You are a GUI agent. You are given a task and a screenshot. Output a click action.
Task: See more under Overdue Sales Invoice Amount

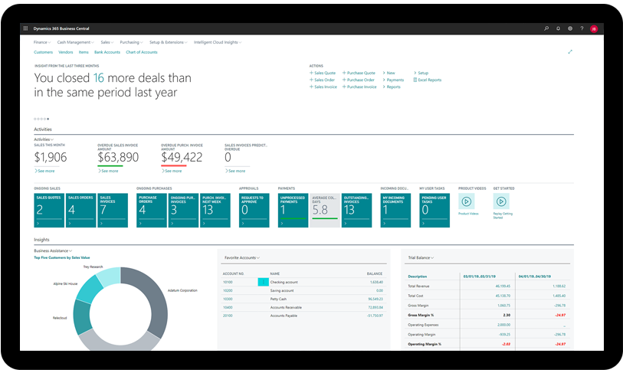(109, 171)
